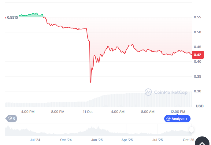This screenshot has height=145, width=211.
Task: Click the 11 Oct date label on time axis
Action: pyautogui.click(x=88, y=112)
